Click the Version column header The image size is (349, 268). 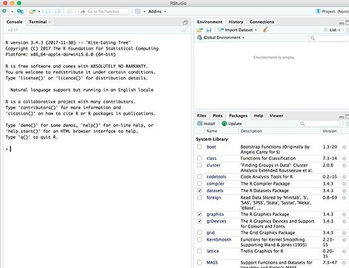pyautogui.click(x=330, y=131)
